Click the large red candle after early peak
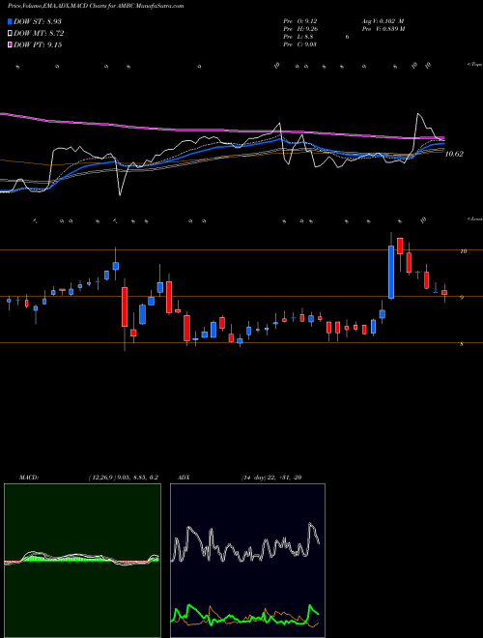Image resolution: width=483 pixels, height=638 pixels. [x=125, y=306]
